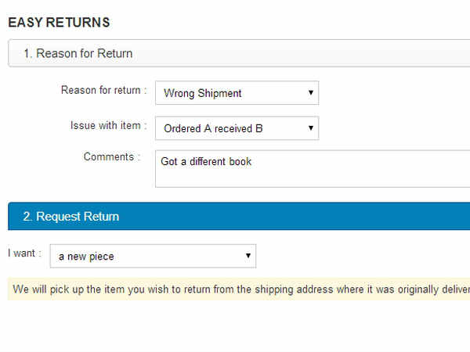Open the Reason for return dropdown
Viewport: 470px width, 352px height.
[x=237, y=93]
